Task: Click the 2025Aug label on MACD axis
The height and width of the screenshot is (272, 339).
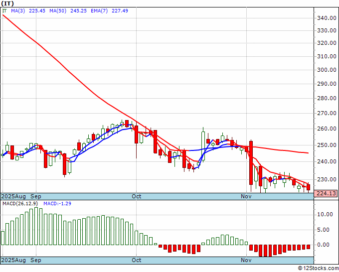Action: point(13,260)
